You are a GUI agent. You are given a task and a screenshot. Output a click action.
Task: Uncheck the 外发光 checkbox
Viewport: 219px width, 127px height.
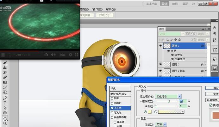112,108
